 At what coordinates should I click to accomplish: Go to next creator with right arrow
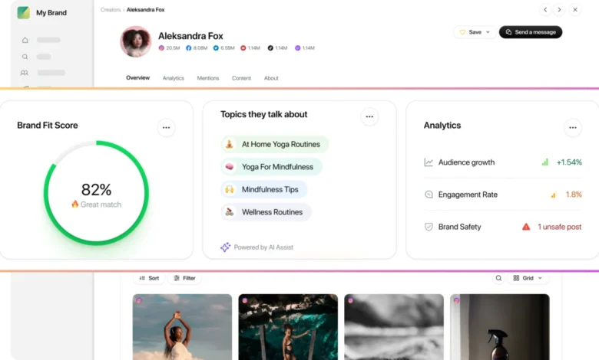[x=560, y=10]
